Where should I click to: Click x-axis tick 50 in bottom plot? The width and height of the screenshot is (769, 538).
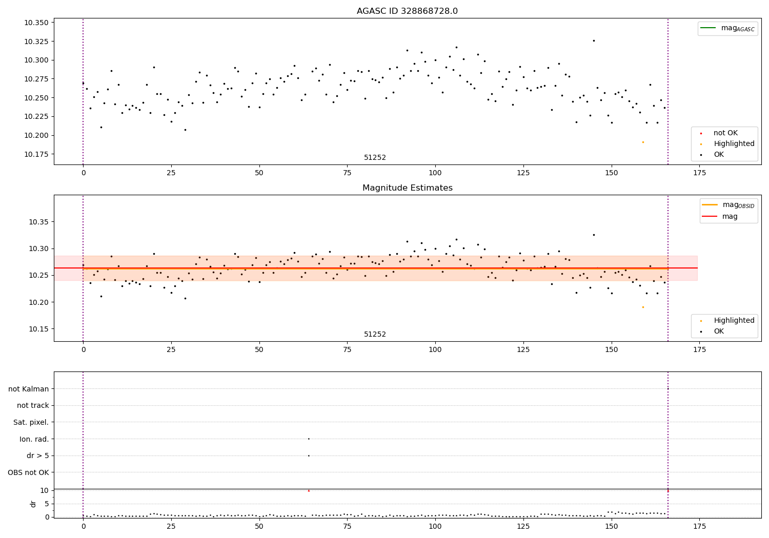[x=259, y=526]
